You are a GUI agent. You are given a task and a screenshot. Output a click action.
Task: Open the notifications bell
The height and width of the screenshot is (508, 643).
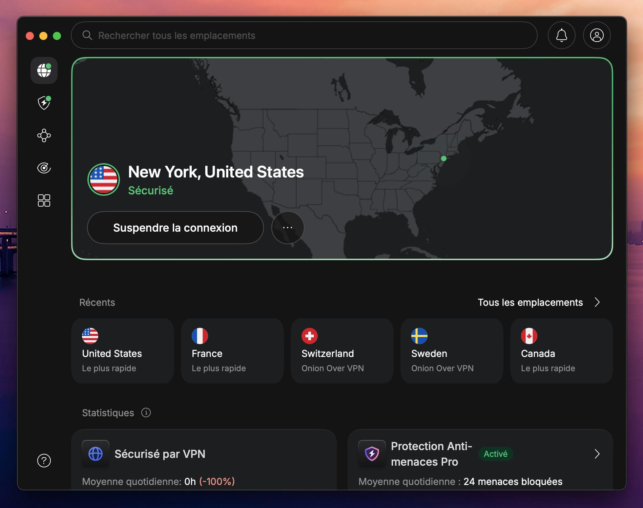(x=561, y=35)
